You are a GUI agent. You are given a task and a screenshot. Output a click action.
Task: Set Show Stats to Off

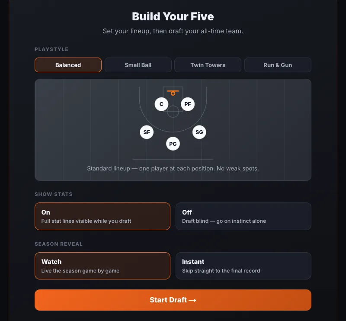pyautogui.click(x=243, y=216)
